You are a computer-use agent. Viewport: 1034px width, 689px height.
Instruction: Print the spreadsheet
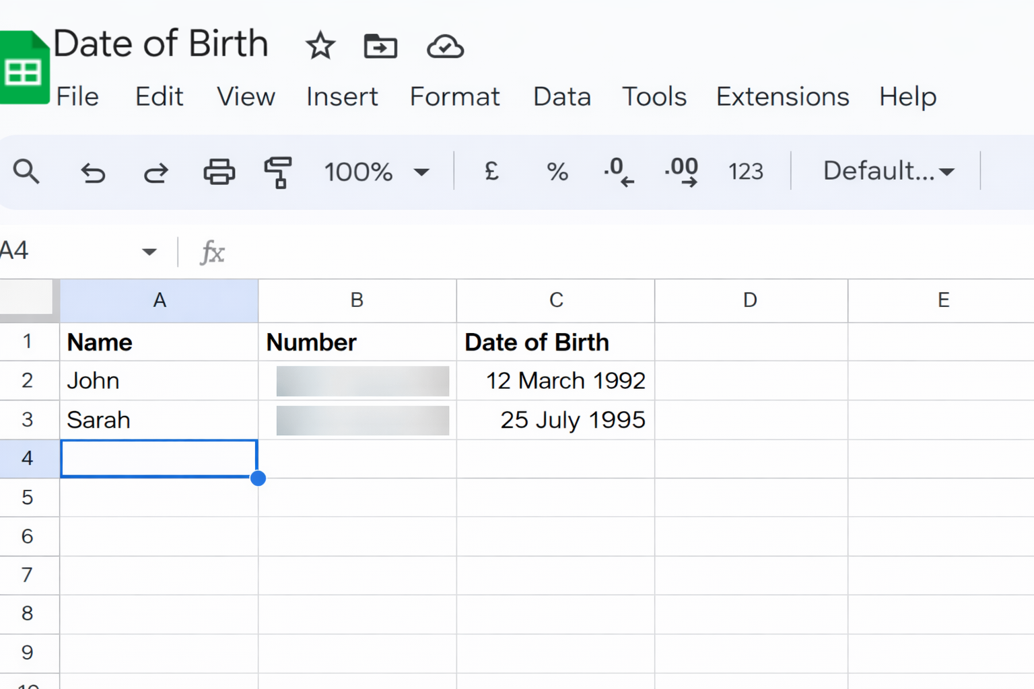click(x=219, y=172)
